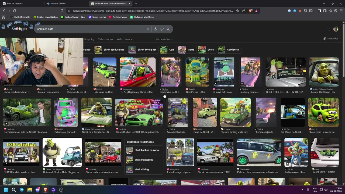Open the SHREK LIKES TO LISTEN x.com image
Image resolution: width=345 pixels, height=194 pixels.
click(286, 72)
